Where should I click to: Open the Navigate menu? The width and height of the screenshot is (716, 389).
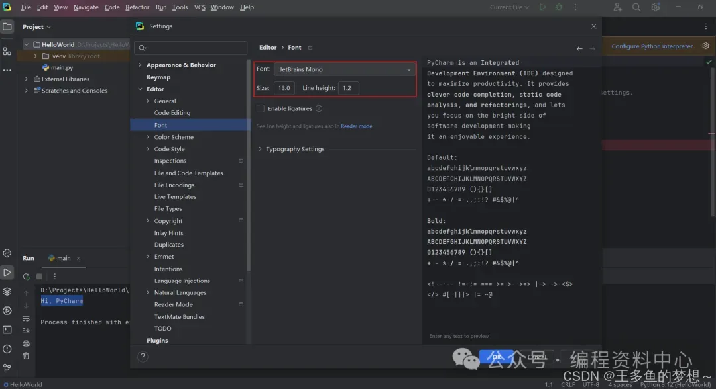(86, 7)
